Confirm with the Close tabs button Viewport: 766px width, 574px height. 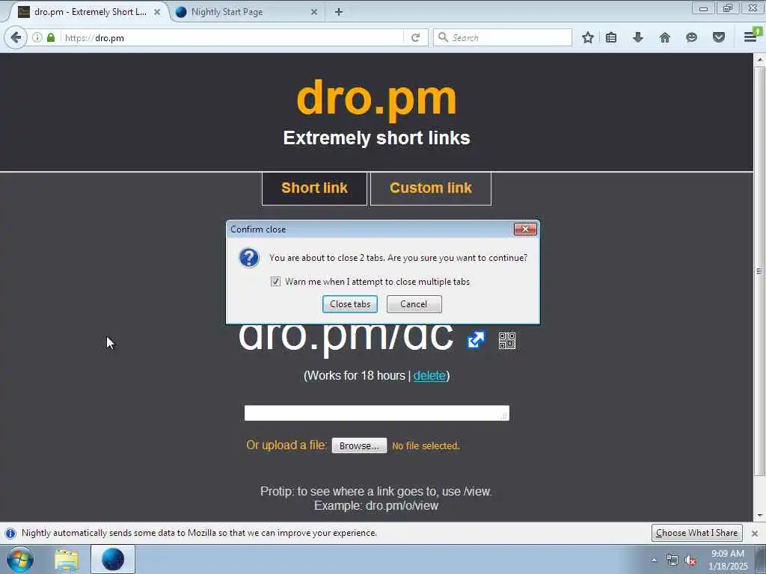pos(350,304)
